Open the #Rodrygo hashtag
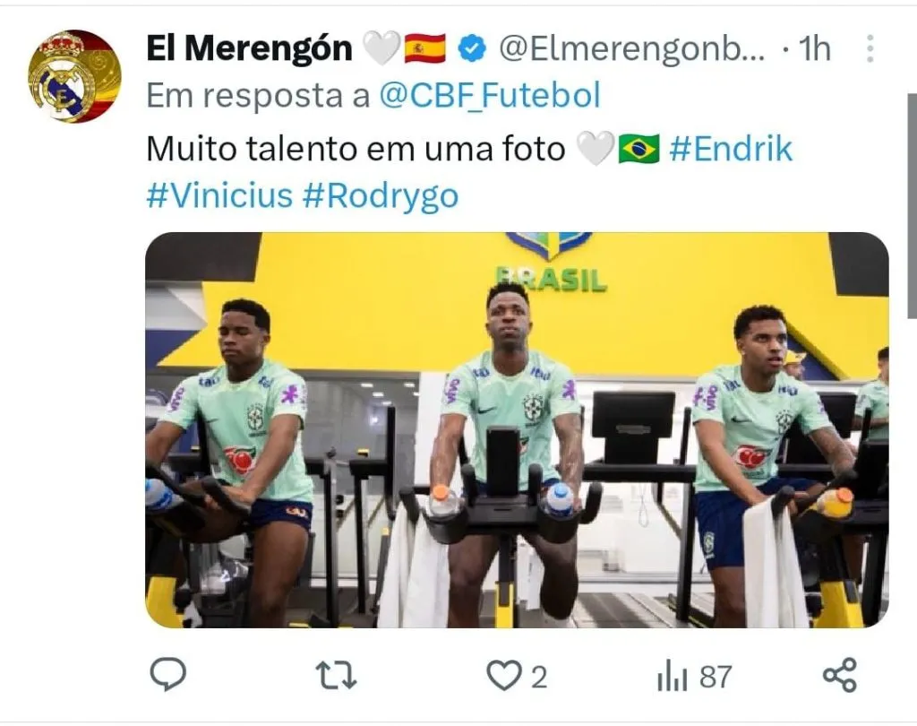Viewport: 917px width, 726px height. click(x=381, y=196)
